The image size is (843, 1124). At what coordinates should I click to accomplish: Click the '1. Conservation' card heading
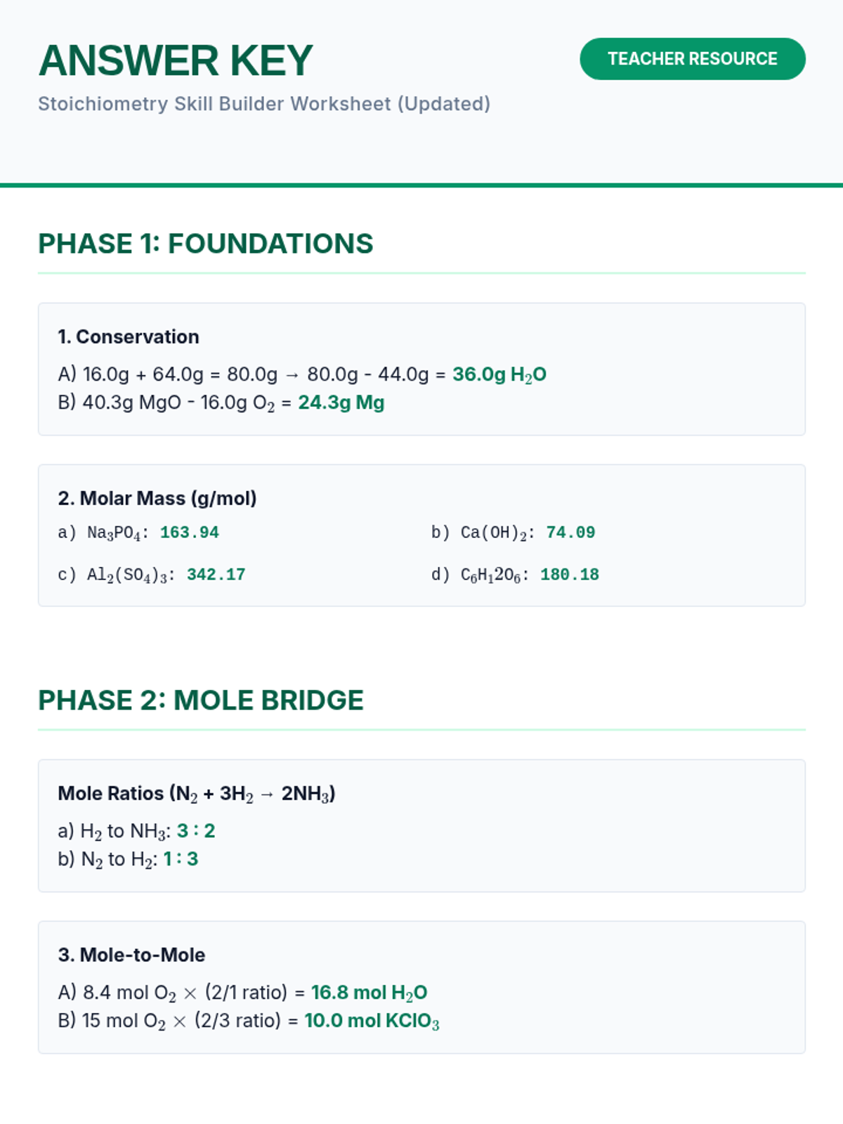pos(129,337)
